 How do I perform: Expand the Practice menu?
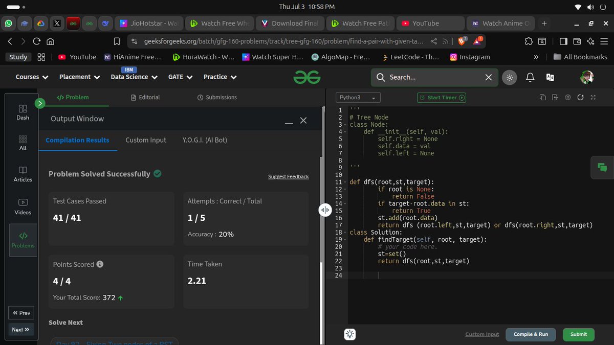click(220, 77)
